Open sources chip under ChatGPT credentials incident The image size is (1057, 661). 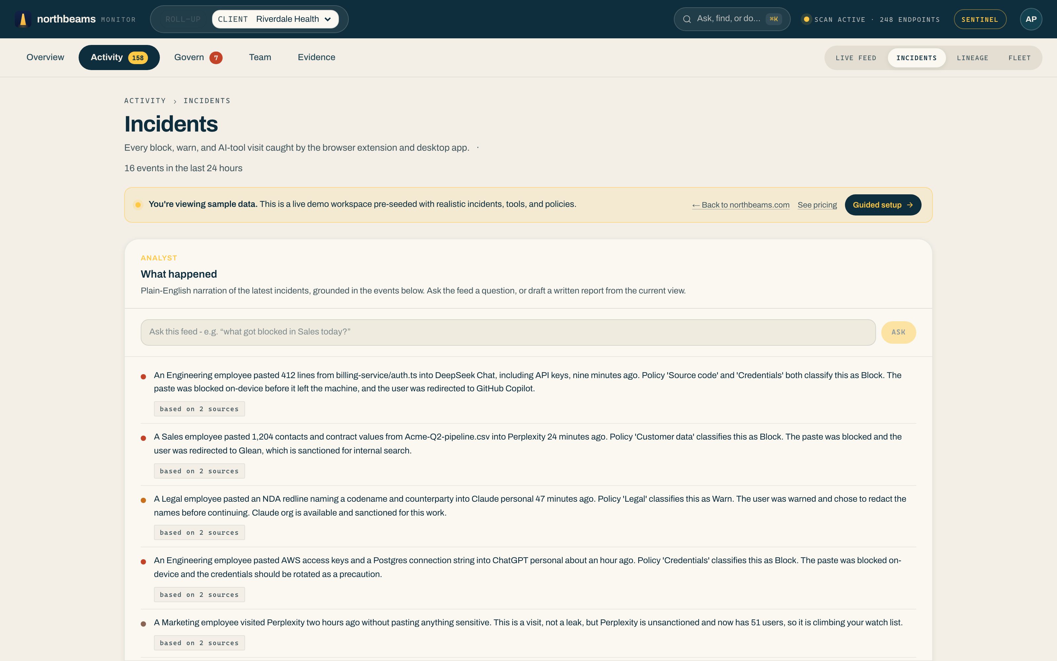click(x=199, y=595)
